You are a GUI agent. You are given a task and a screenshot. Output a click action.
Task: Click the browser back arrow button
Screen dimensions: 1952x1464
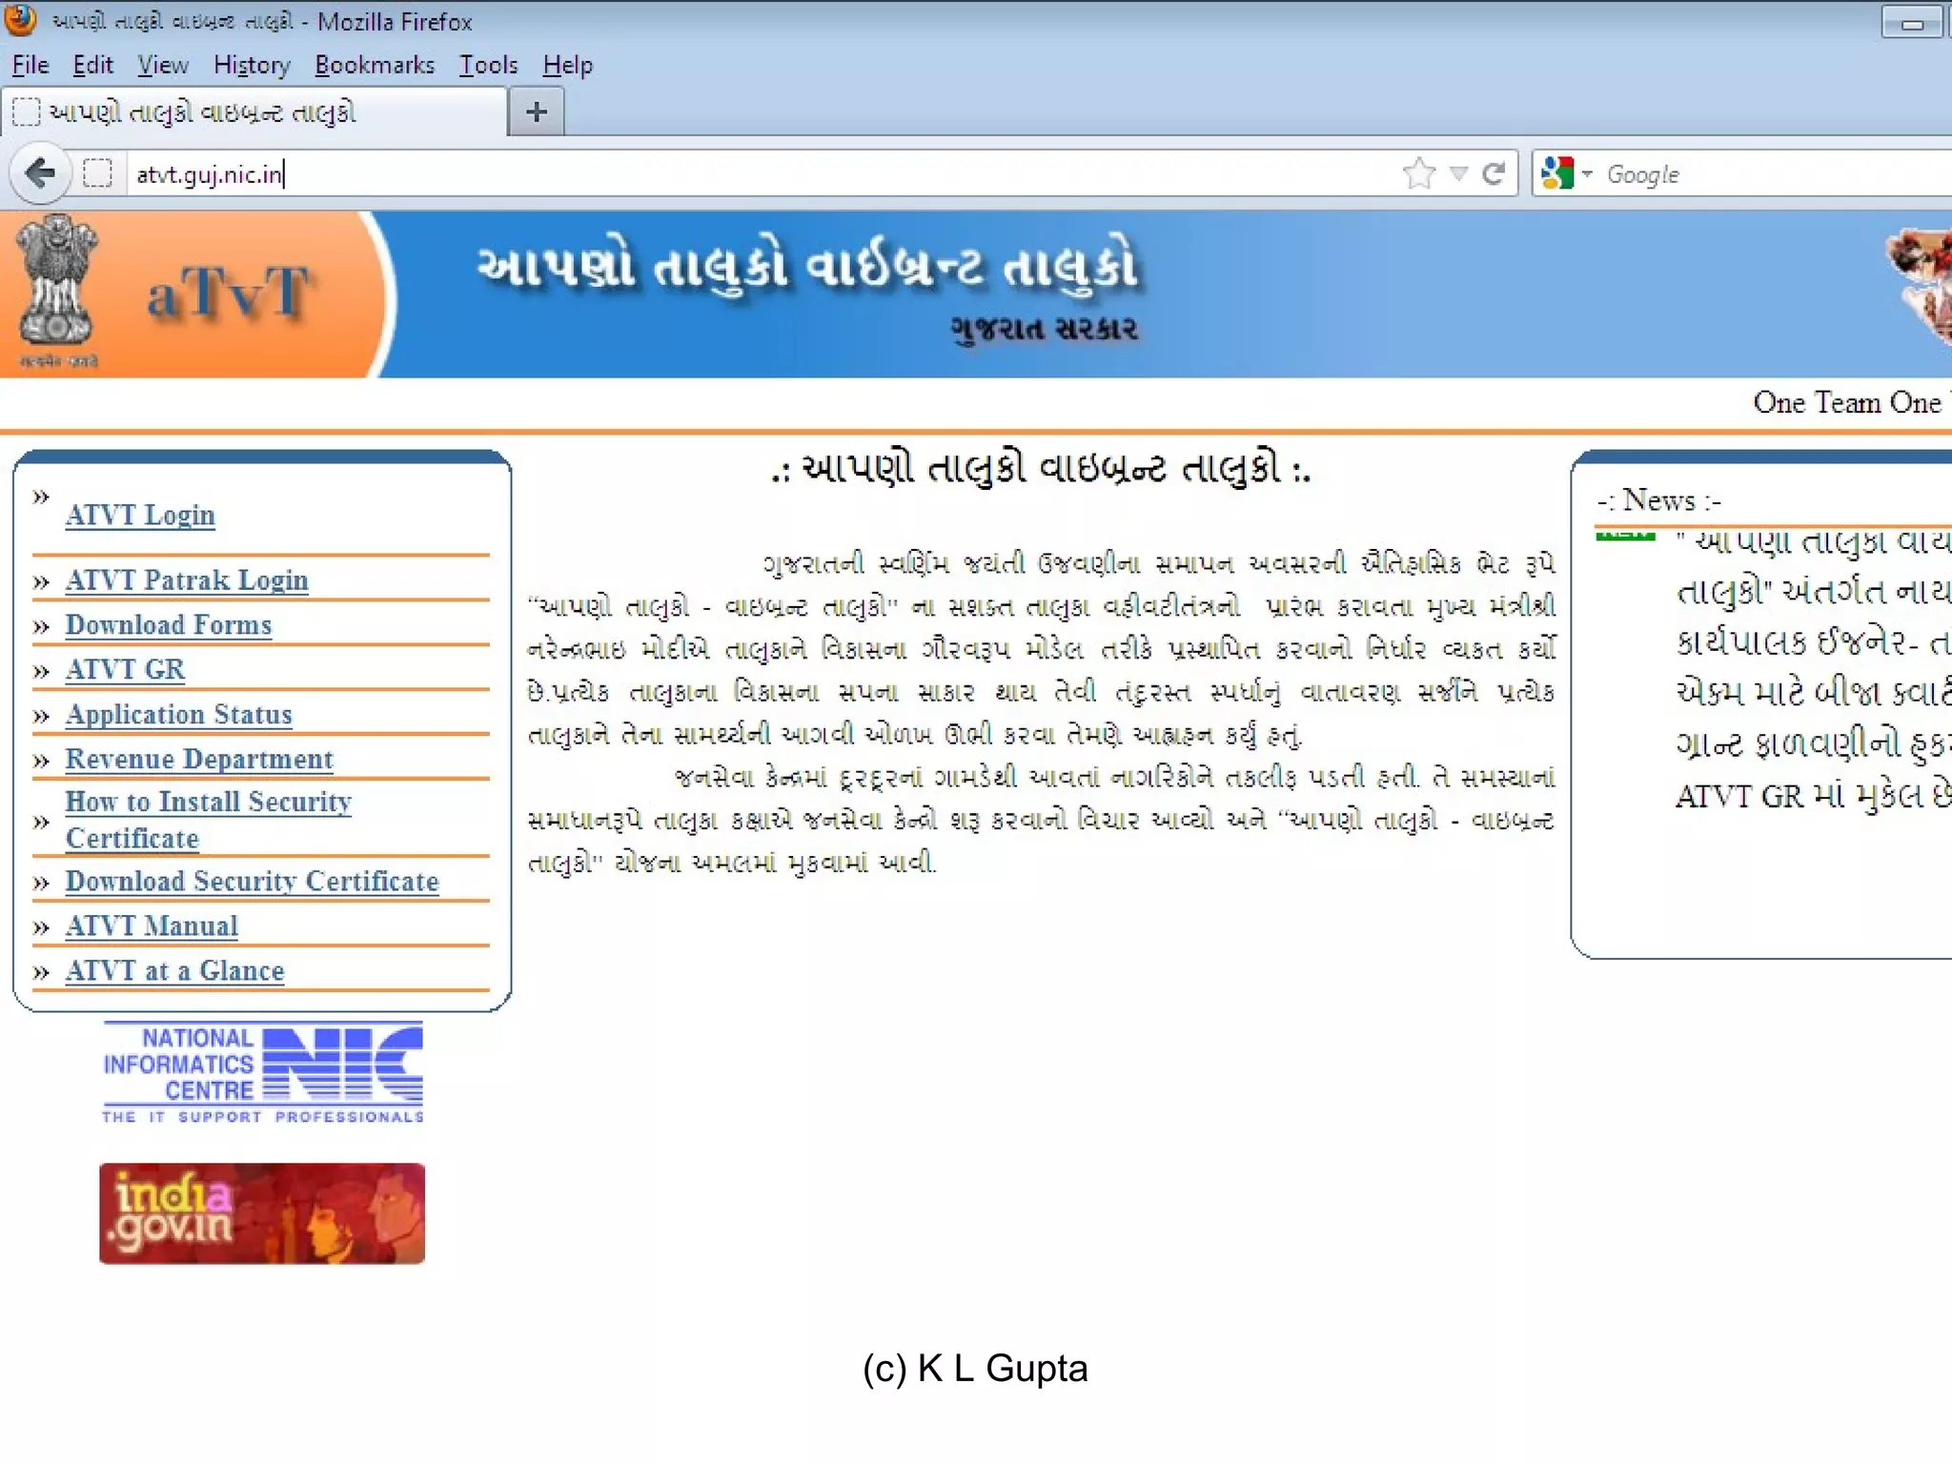(x=40, y=173)
